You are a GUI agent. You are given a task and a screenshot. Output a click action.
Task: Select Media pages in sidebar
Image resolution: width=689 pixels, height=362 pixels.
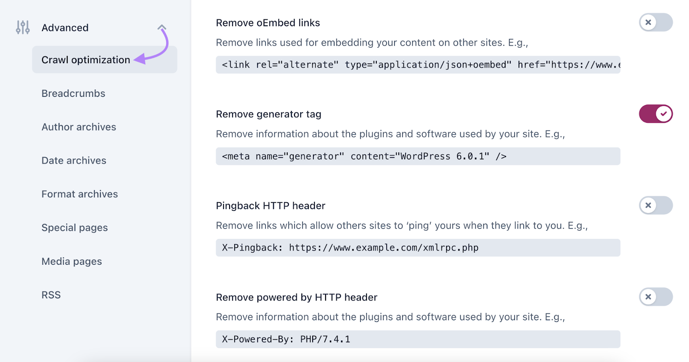71,261
